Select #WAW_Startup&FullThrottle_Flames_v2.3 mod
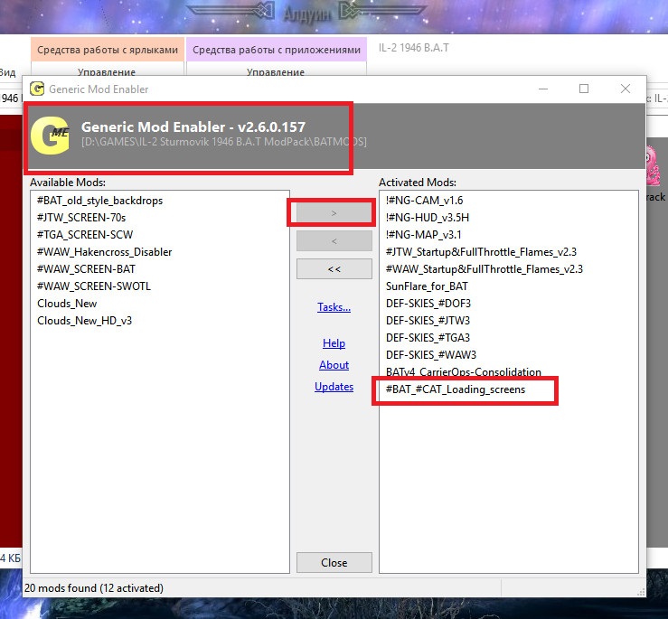The height and width of the screenshot is (619, 668). (485, 269)
